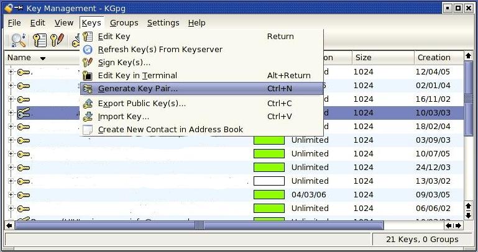Click key icon in row created 06/06/02
478x252 pixels.
click(x=24, y=209)
